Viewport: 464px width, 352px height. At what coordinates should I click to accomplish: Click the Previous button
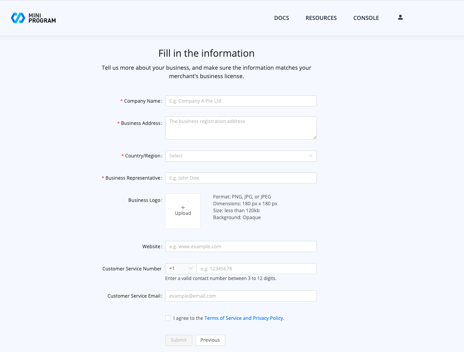tap(210, 340)
